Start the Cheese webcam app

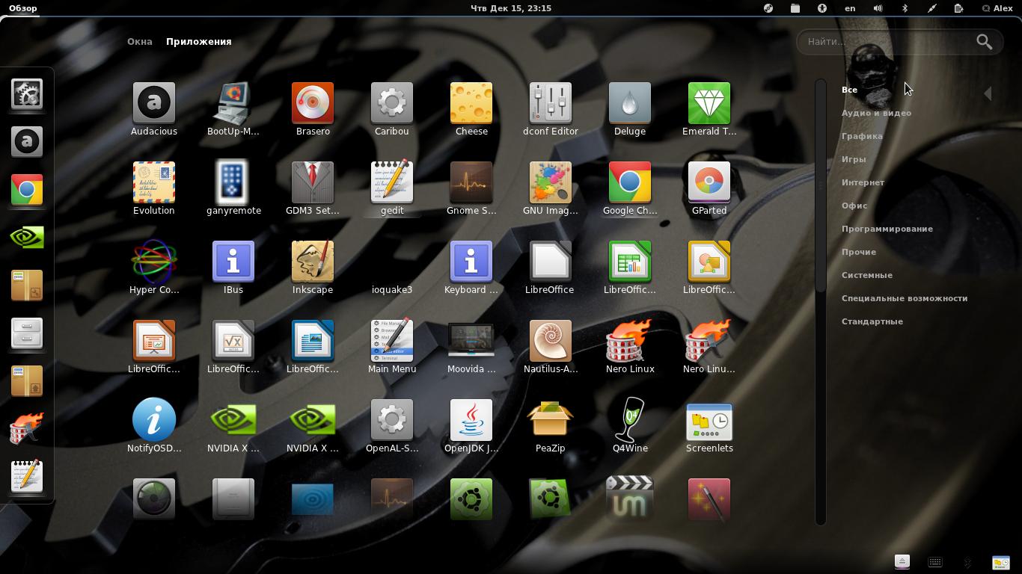[471, 109]
